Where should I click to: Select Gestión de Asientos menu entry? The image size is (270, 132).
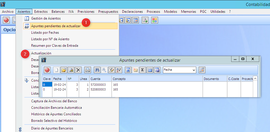[x=46, y=18]
